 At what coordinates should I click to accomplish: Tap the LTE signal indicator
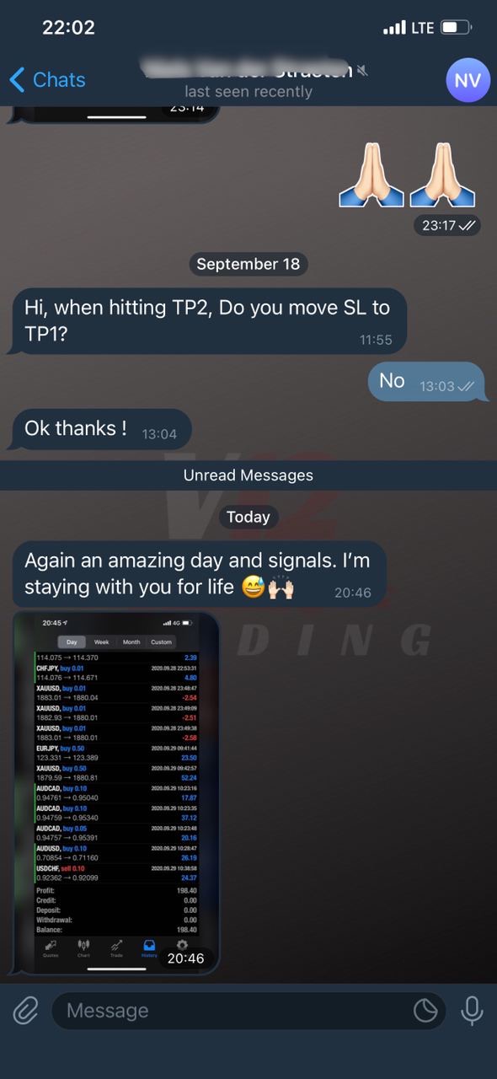[422, 28]
